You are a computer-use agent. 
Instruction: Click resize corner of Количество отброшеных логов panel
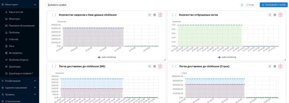click(x=285, y=60)
